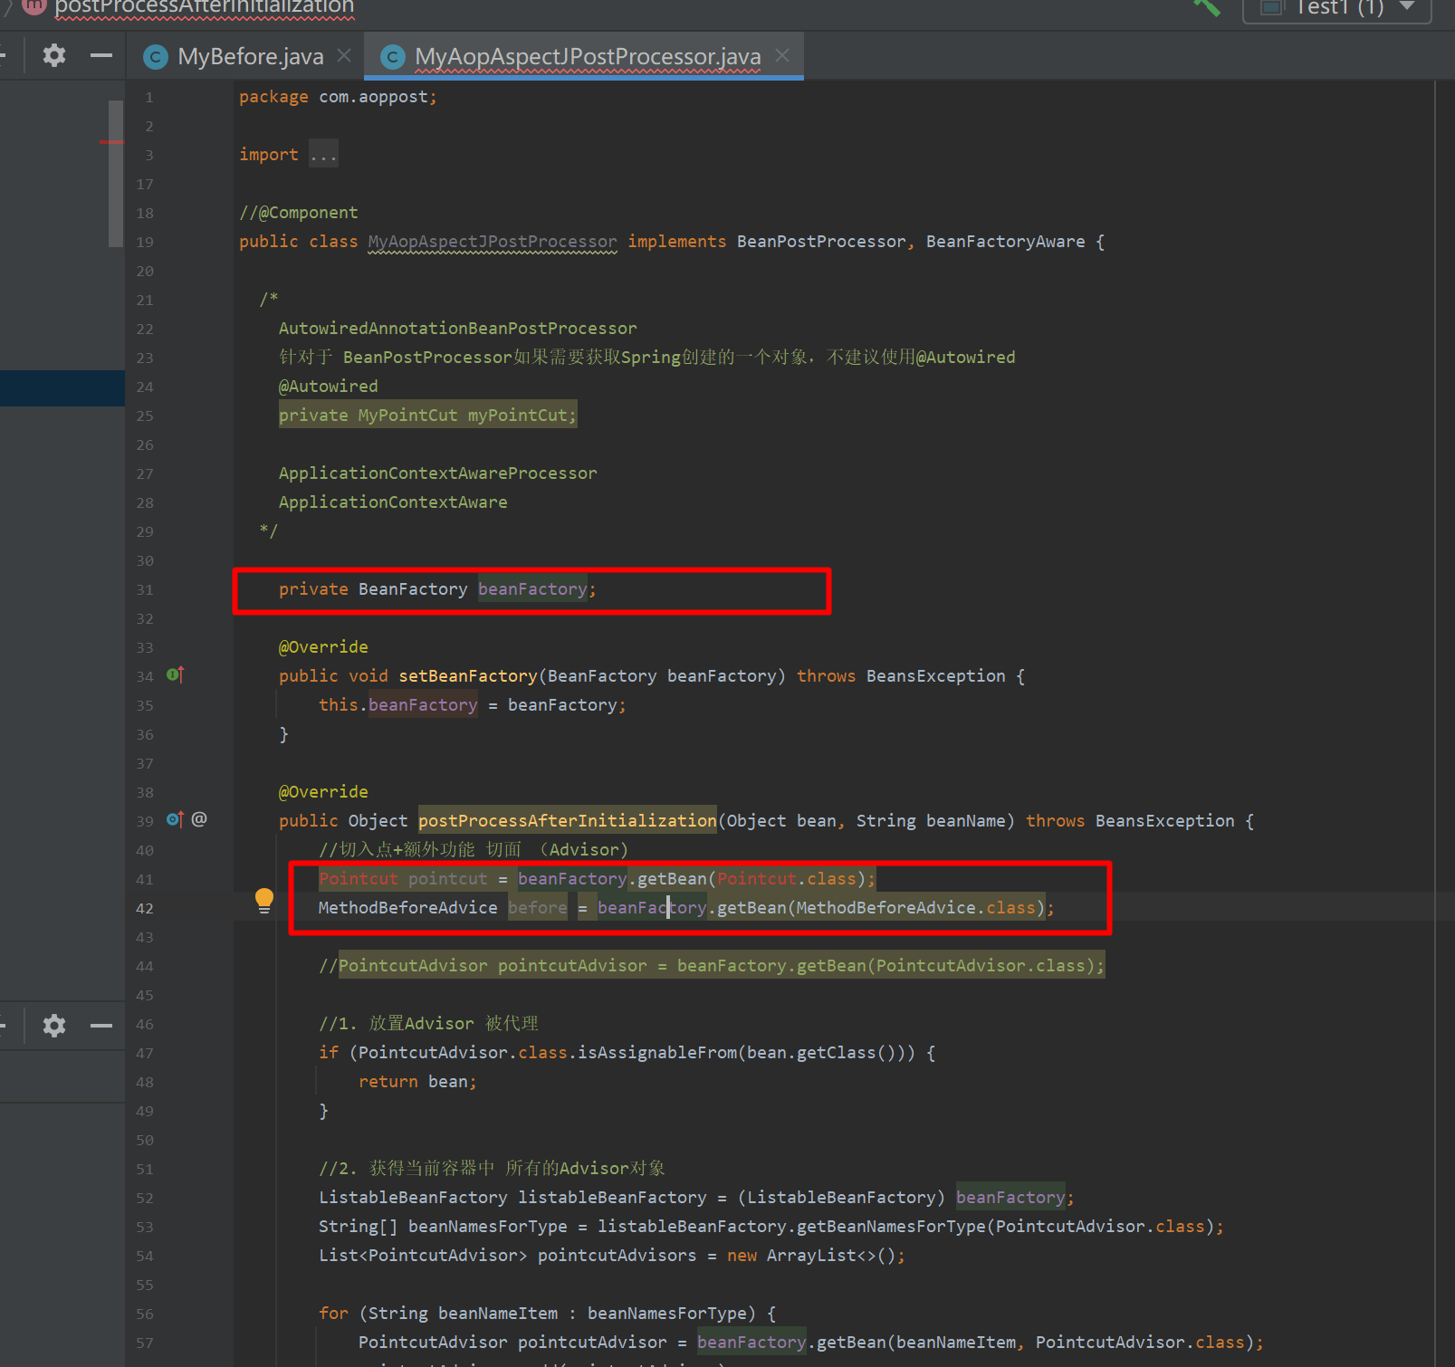Click ApplicationContextAware in comment line 28
1455x1367 pixels.
point(393,502)
